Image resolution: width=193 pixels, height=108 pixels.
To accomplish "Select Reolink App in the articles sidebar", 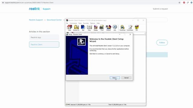I will coord(44,37).
